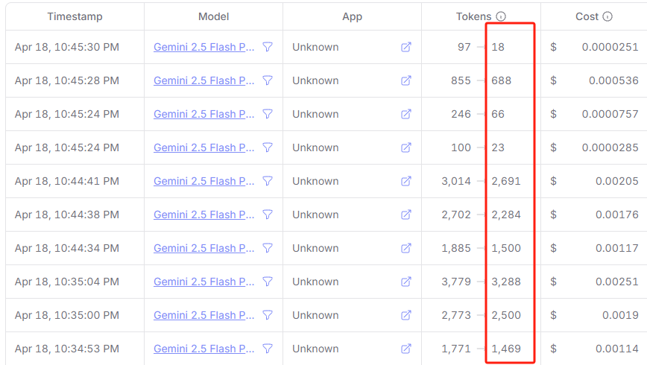Viewport: 647px width, 365px height.
Task: Filter by model in the 10:44:41 PM row
Action: point(268,181)
